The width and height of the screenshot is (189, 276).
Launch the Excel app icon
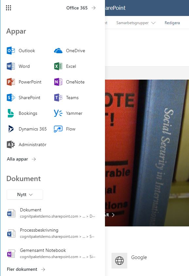(x=58, y=66)
